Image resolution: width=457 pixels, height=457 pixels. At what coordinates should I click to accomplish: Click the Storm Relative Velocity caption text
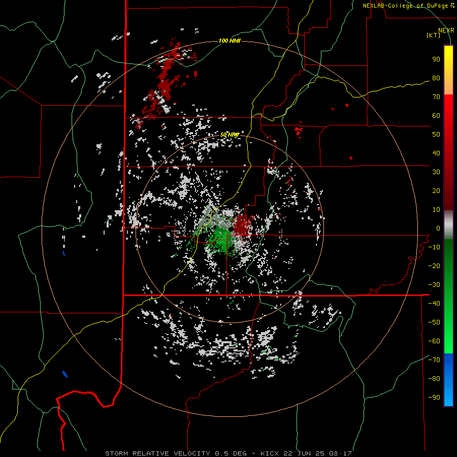pos(228,453)
